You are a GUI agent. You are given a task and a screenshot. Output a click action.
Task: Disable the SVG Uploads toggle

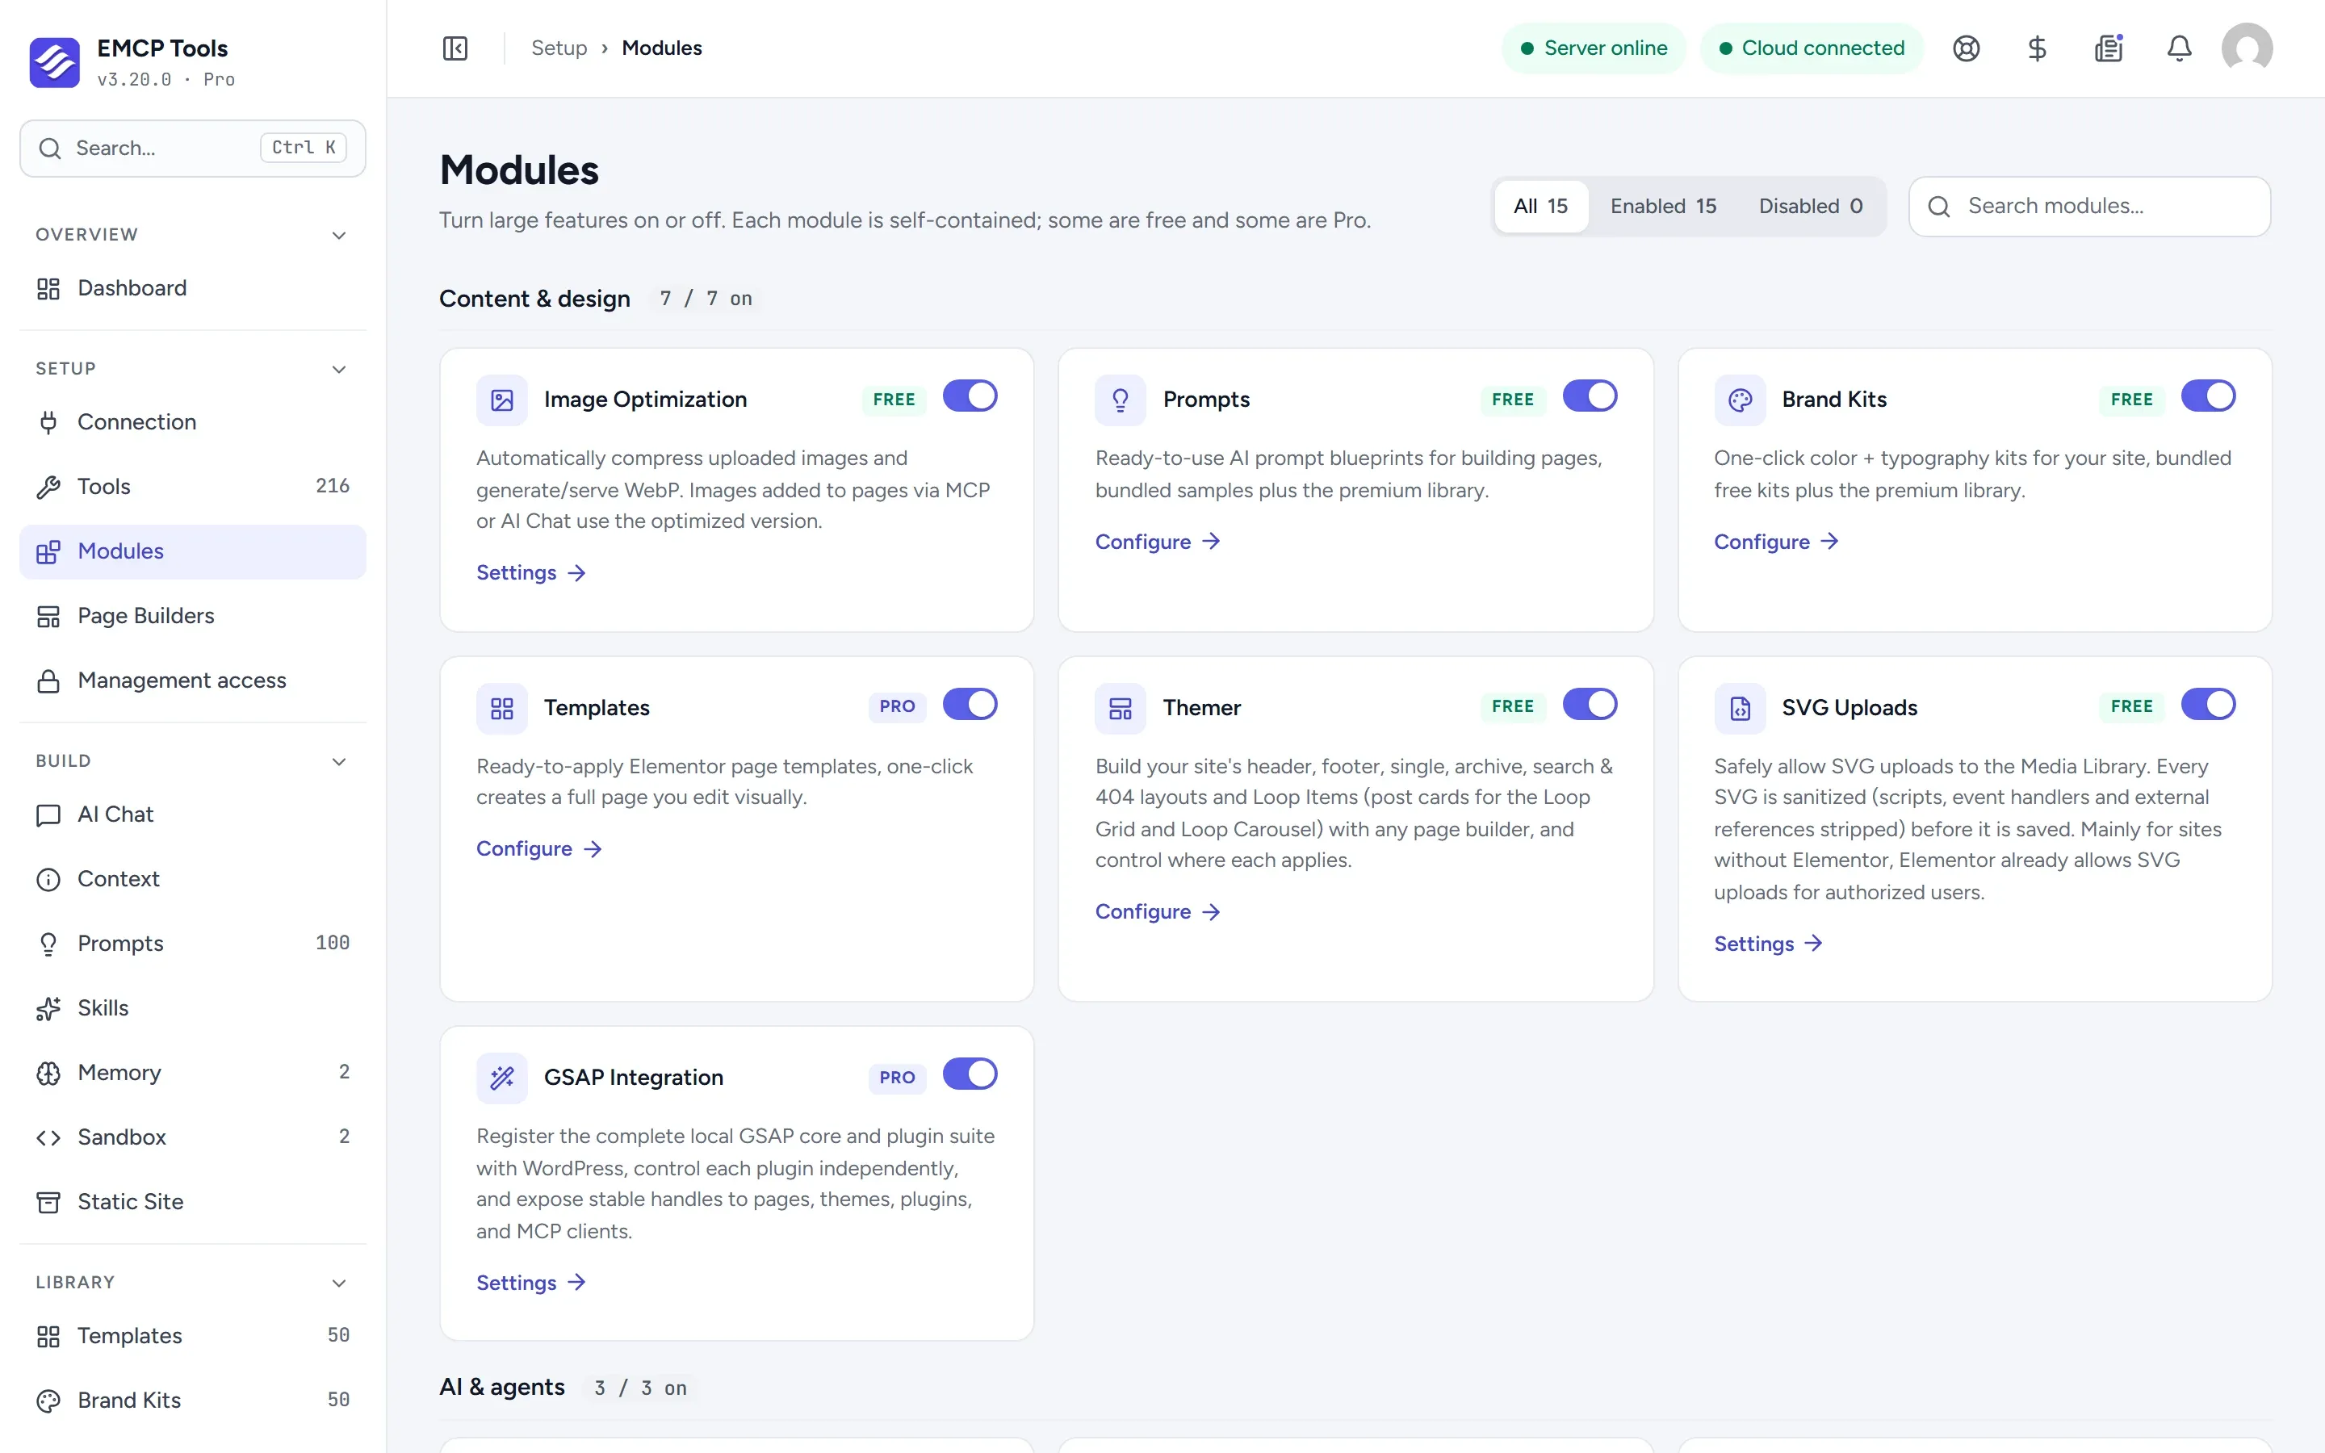(x=2208, y=705)
